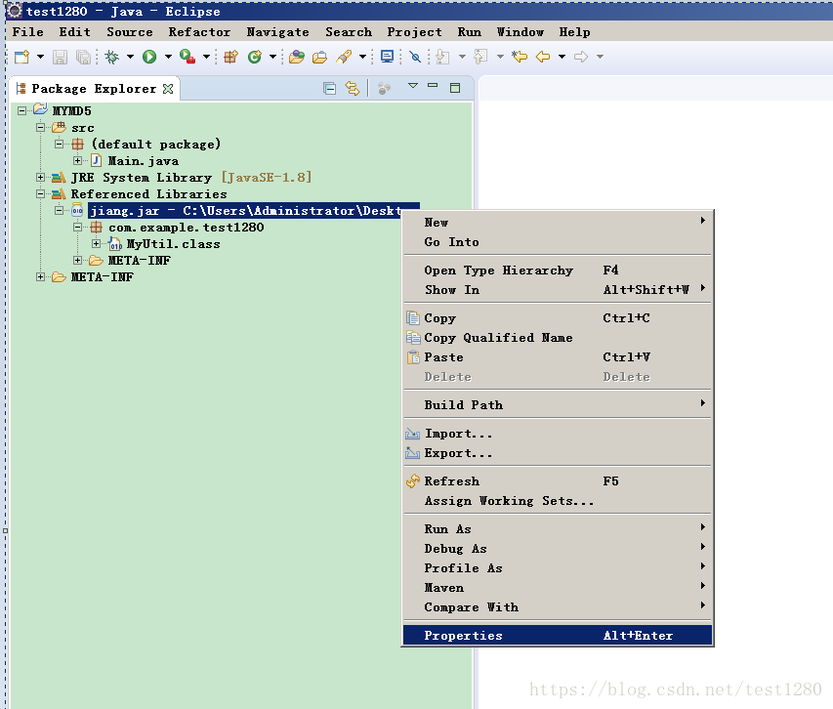Click the Search flashlight toolbar icon

click(x=344, y=57)
